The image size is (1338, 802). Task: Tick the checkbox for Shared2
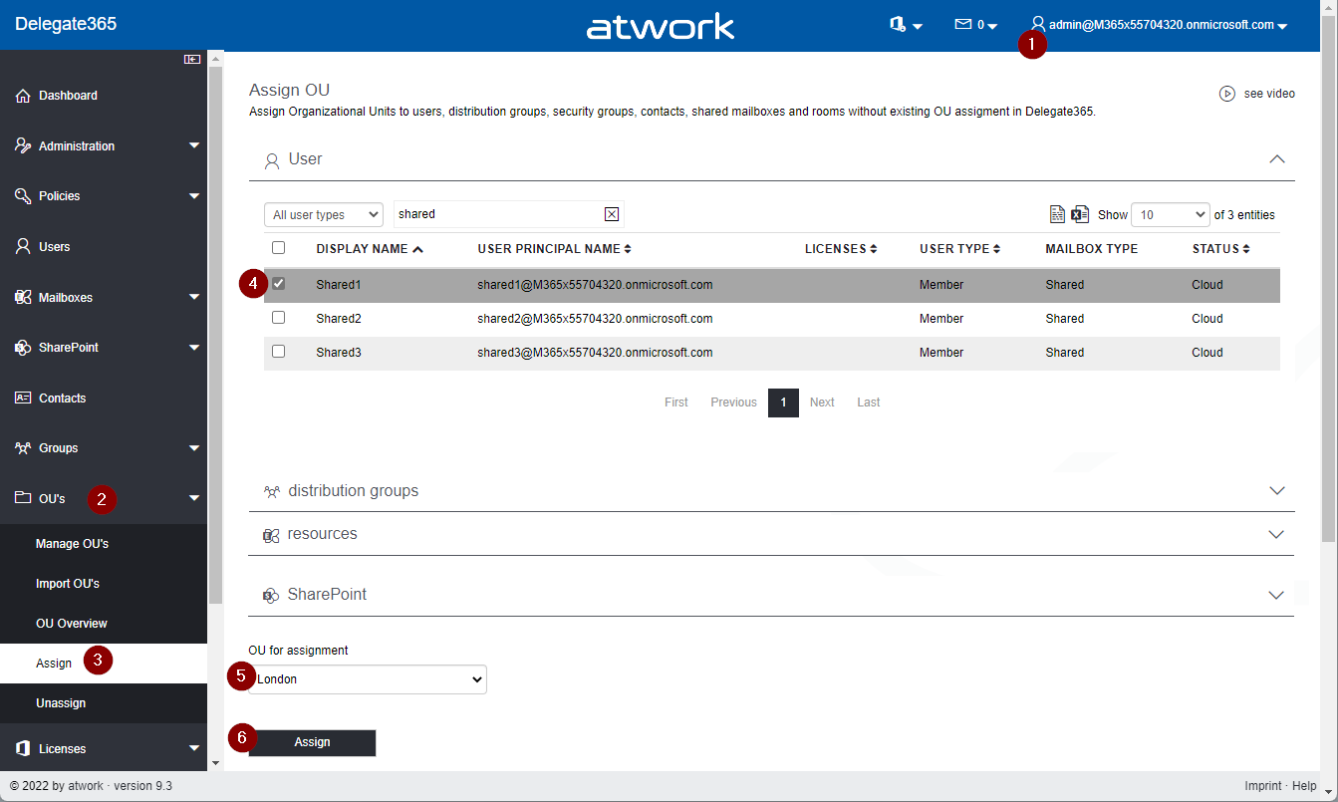point(279,318)
